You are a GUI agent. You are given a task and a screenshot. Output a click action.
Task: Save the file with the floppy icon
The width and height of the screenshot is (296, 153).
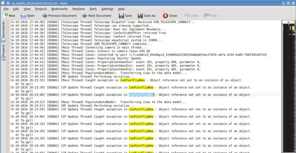click(121, 16)
